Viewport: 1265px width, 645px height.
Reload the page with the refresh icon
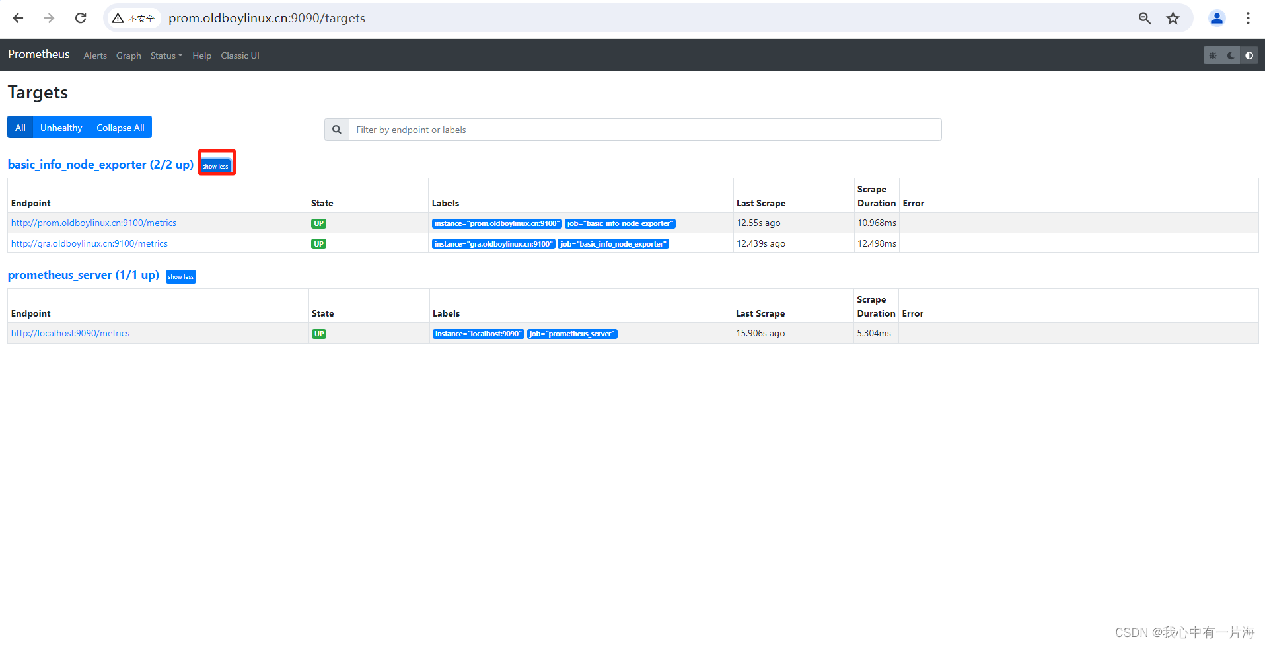[x=81, y=18]
